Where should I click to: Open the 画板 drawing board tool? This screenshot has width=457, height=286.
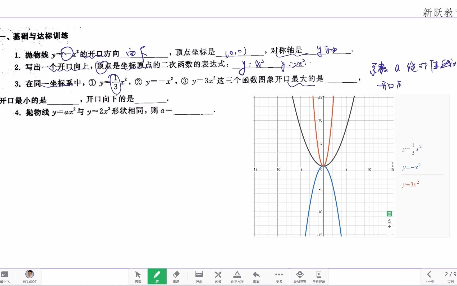[x=218, y=277]
